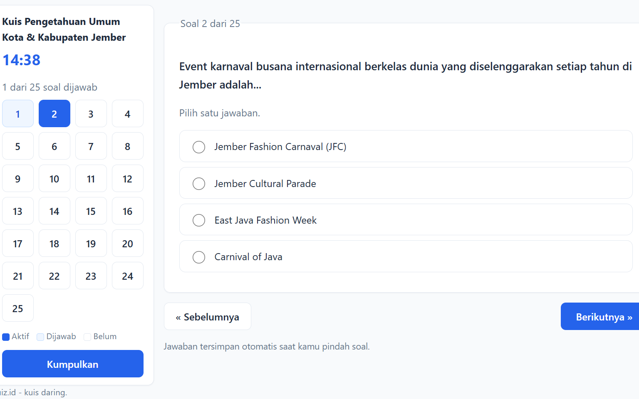Go to question 17

coord(18,243)
